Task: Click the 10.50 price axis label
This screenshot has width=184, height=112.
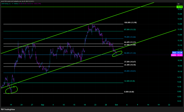Action: click(x=180, y=66)
